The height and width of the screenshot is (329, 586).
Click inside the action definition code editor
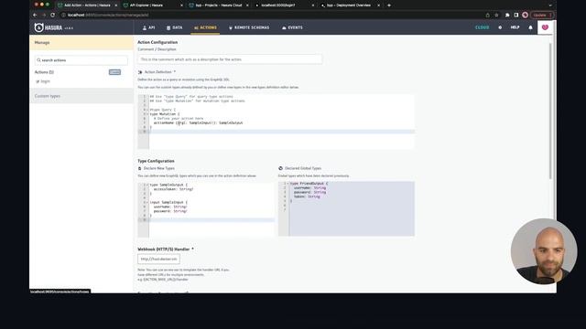pos(277,122)
